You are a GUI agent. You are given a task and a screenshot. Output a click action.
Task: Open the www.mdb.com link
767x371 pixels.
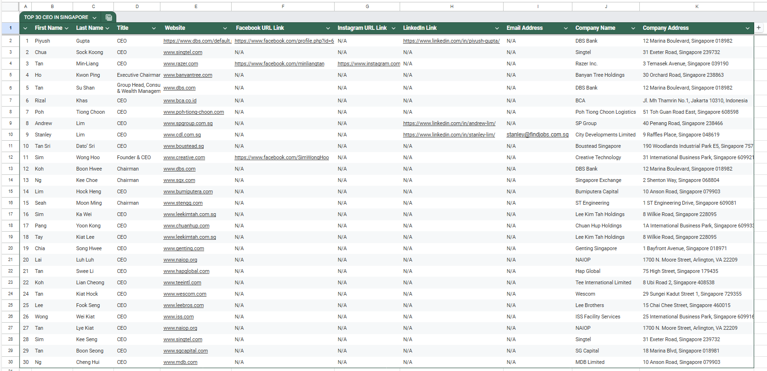180,362
